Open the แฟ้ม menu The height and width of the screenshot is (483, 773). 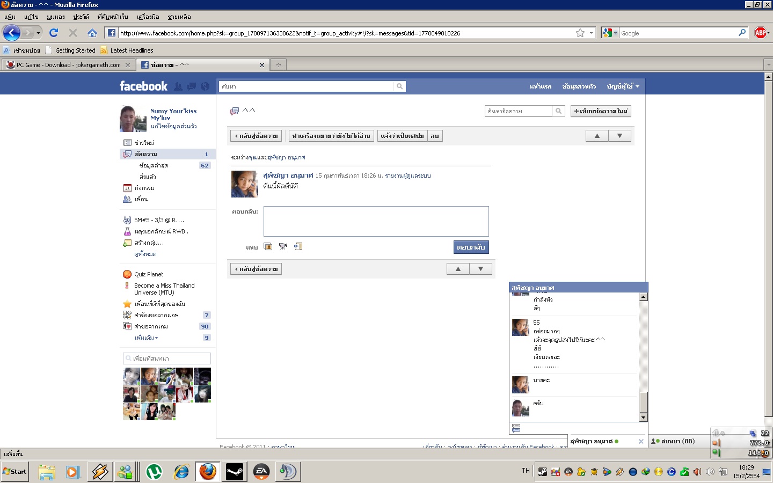coord(10,17)
